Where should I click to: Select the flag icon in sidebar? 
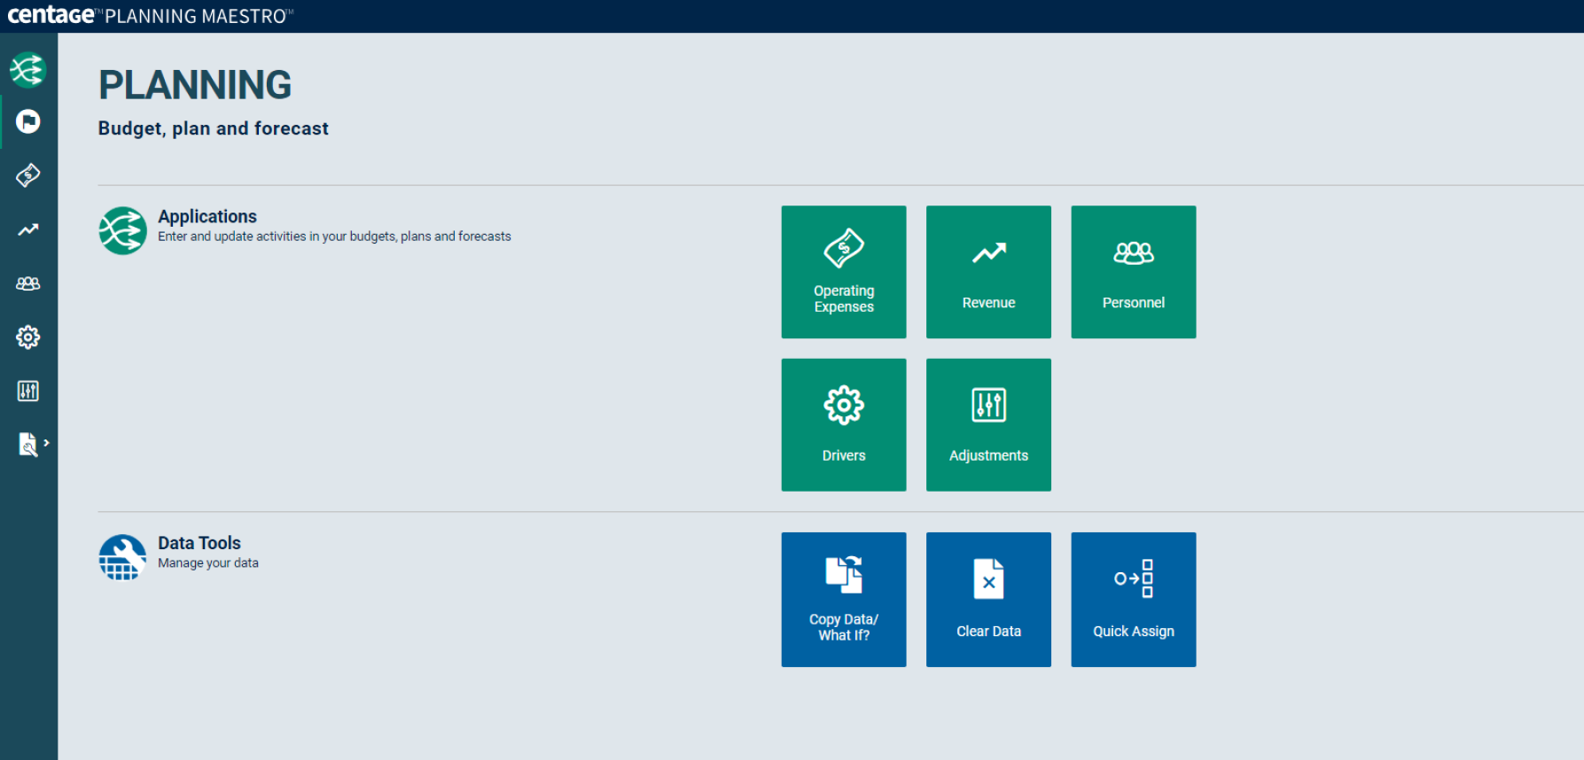coord(28,121)
